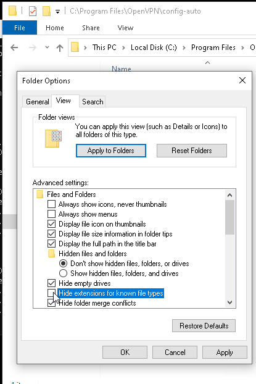Open Customize Quick Access Toolbar dropdown
Image resolution: width=256 pixels, height=384 pixels.
[57, 12]
